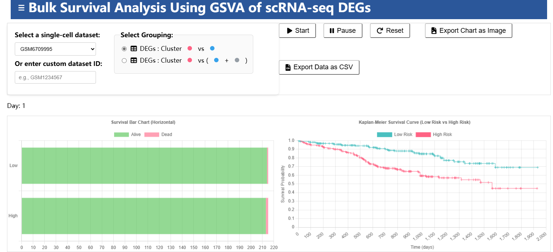Click the page title heading
553x252 pixels.
click(199, 8)
